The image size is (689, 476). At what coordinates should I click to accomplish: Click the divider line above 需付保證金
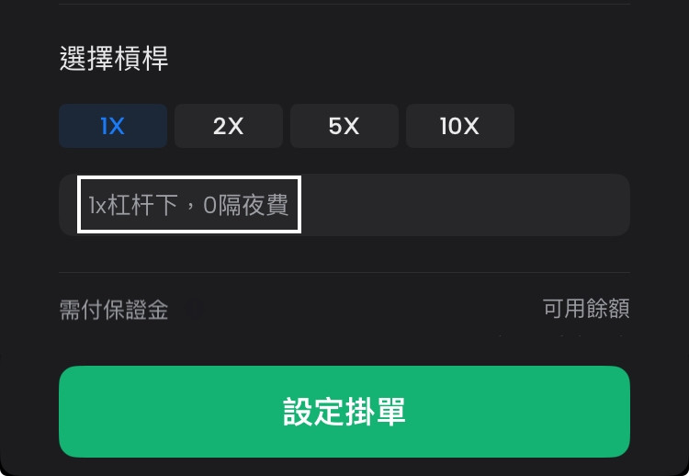344,273
